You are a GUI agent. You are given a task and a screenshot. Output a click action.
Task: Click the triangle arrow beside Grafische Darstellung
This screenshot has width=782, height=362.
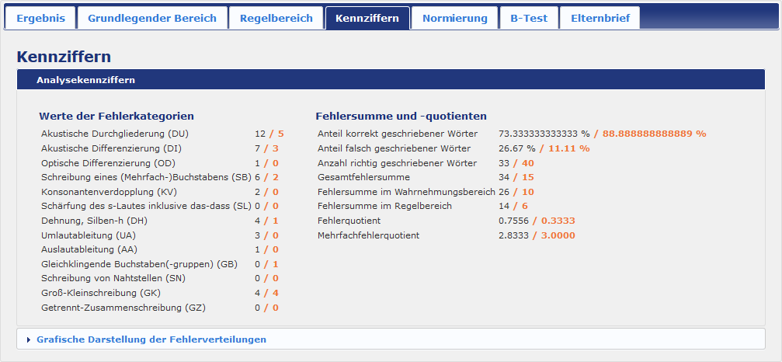[29, 339]
